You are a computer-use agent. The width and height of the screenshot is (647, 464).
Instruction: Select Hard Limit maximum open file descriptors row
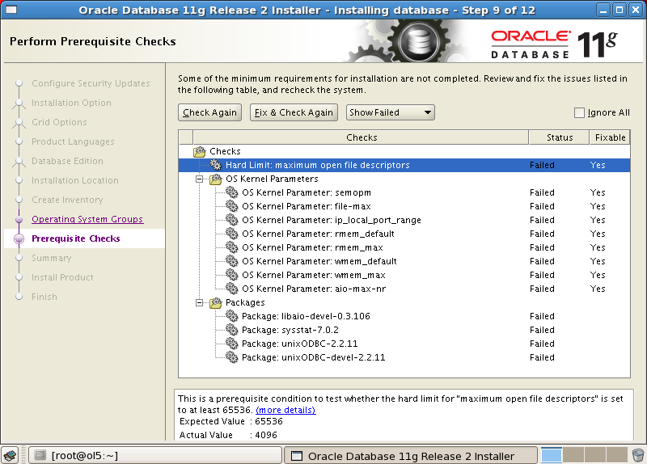coord(404,165)
